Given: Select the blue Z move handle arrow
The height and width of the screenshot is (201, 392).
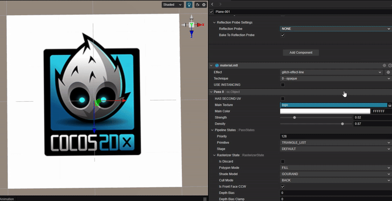Looking at the screenshot, I should click(x=94, y=131).
